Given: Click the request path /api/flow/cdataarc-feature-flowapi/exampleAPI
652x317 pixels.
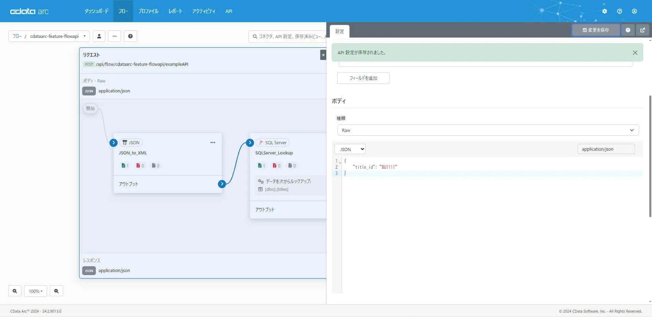Looking at the screenshot, I should click(142, 64).
